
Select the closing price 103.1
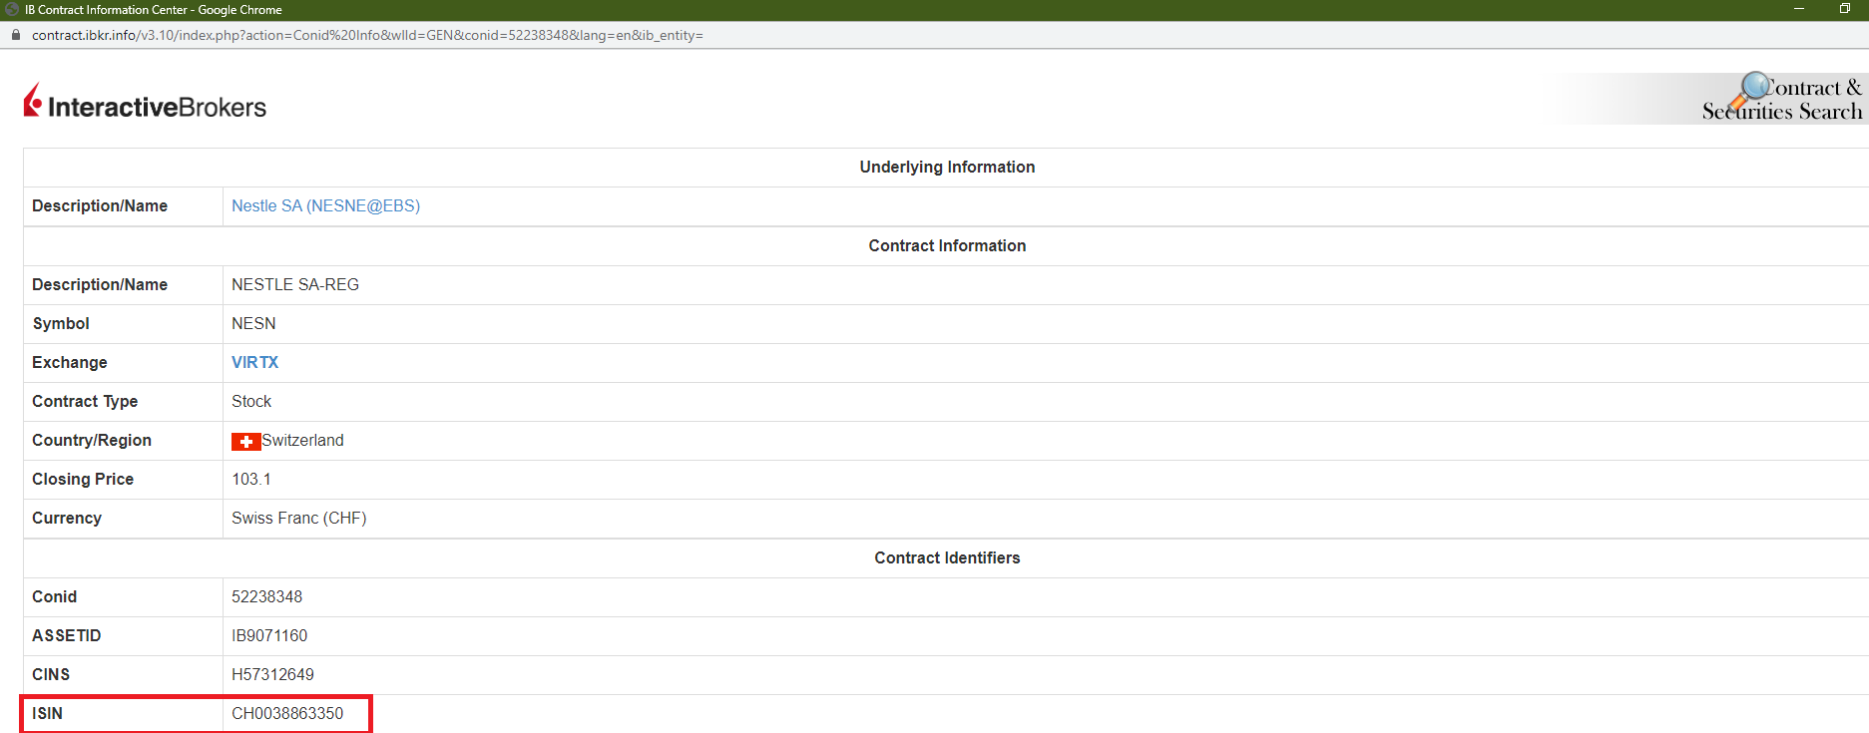coord(251,479)
